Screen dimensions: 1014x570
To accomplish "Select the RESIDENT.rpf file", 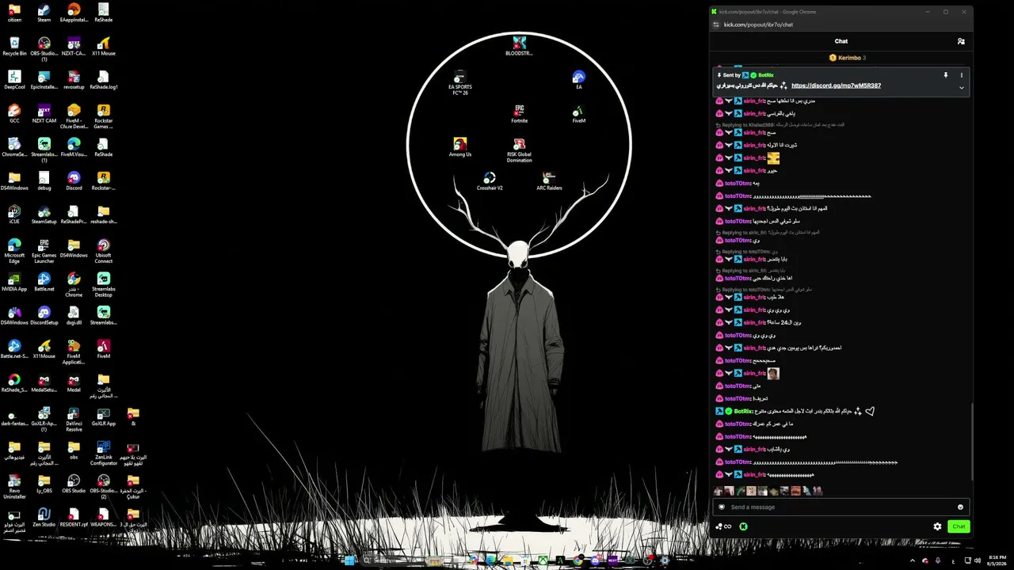I will (x=74, y=518).
